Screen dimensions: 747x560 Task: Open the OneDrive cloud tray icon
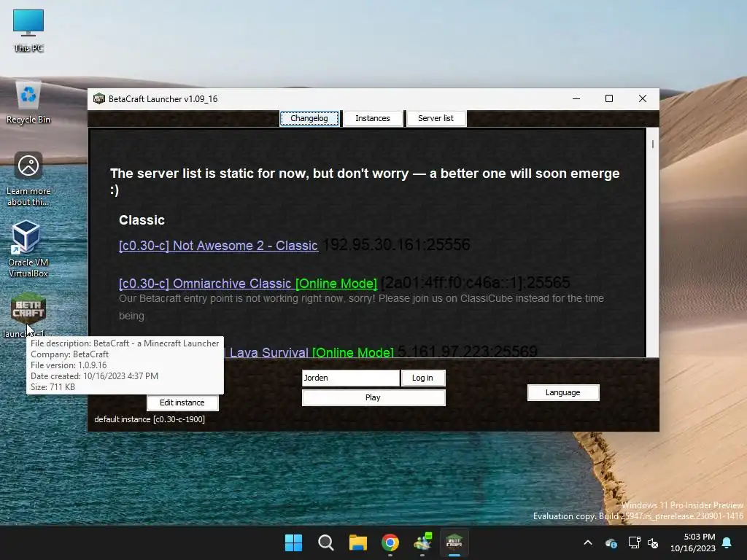click(x=611, y=542)
